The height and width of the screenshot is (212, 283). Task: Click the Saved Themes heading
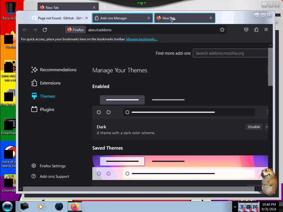[108, 148]
